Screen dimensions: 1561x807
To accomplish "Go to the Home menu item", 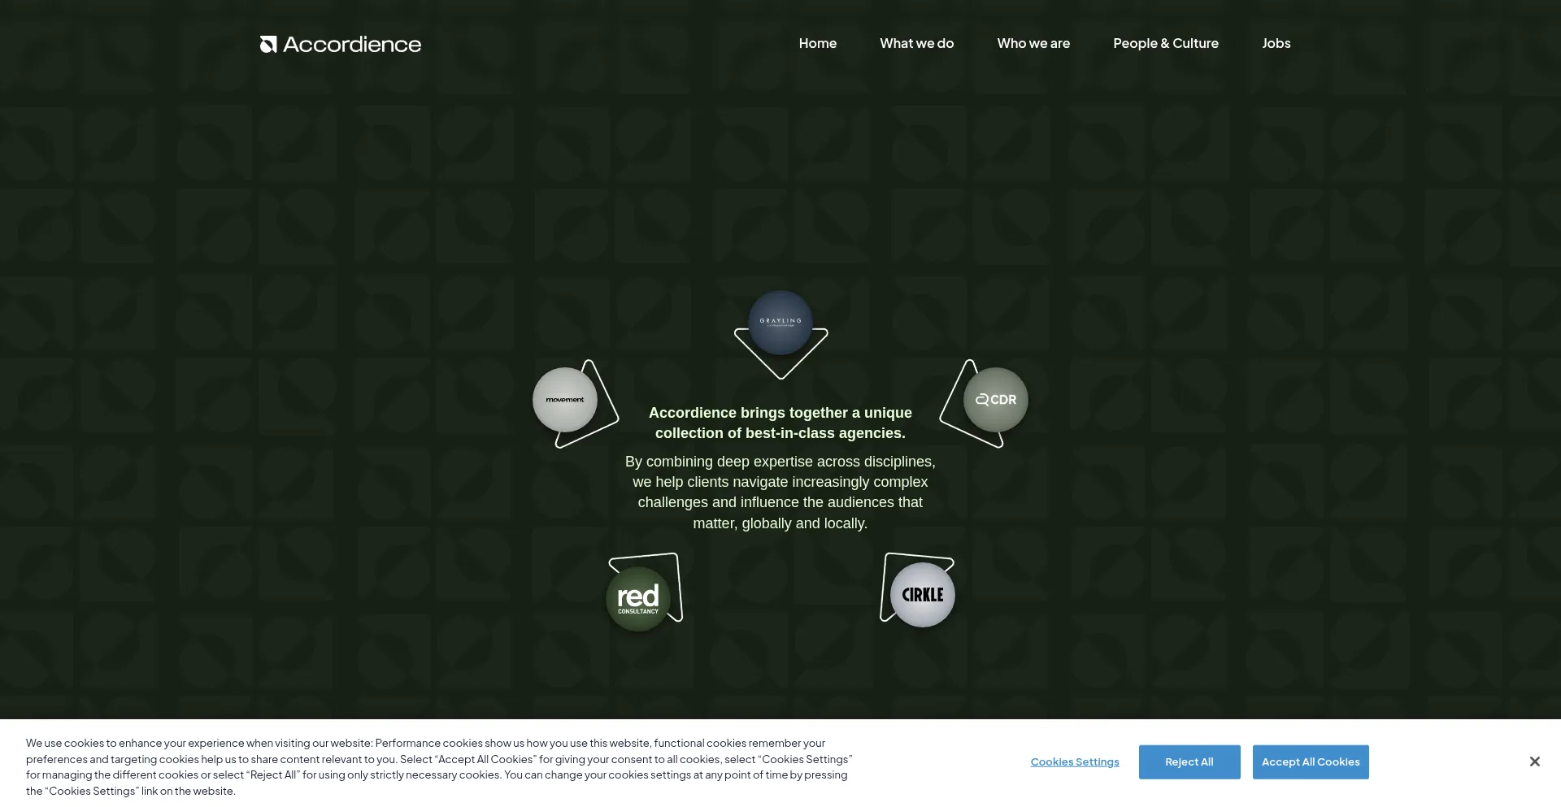I will click(x=817, y=43).
